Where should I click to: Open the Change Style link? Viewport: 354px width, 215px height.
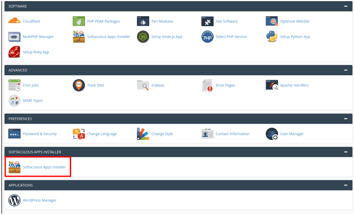pyautogui.click(x=162, y=134)
